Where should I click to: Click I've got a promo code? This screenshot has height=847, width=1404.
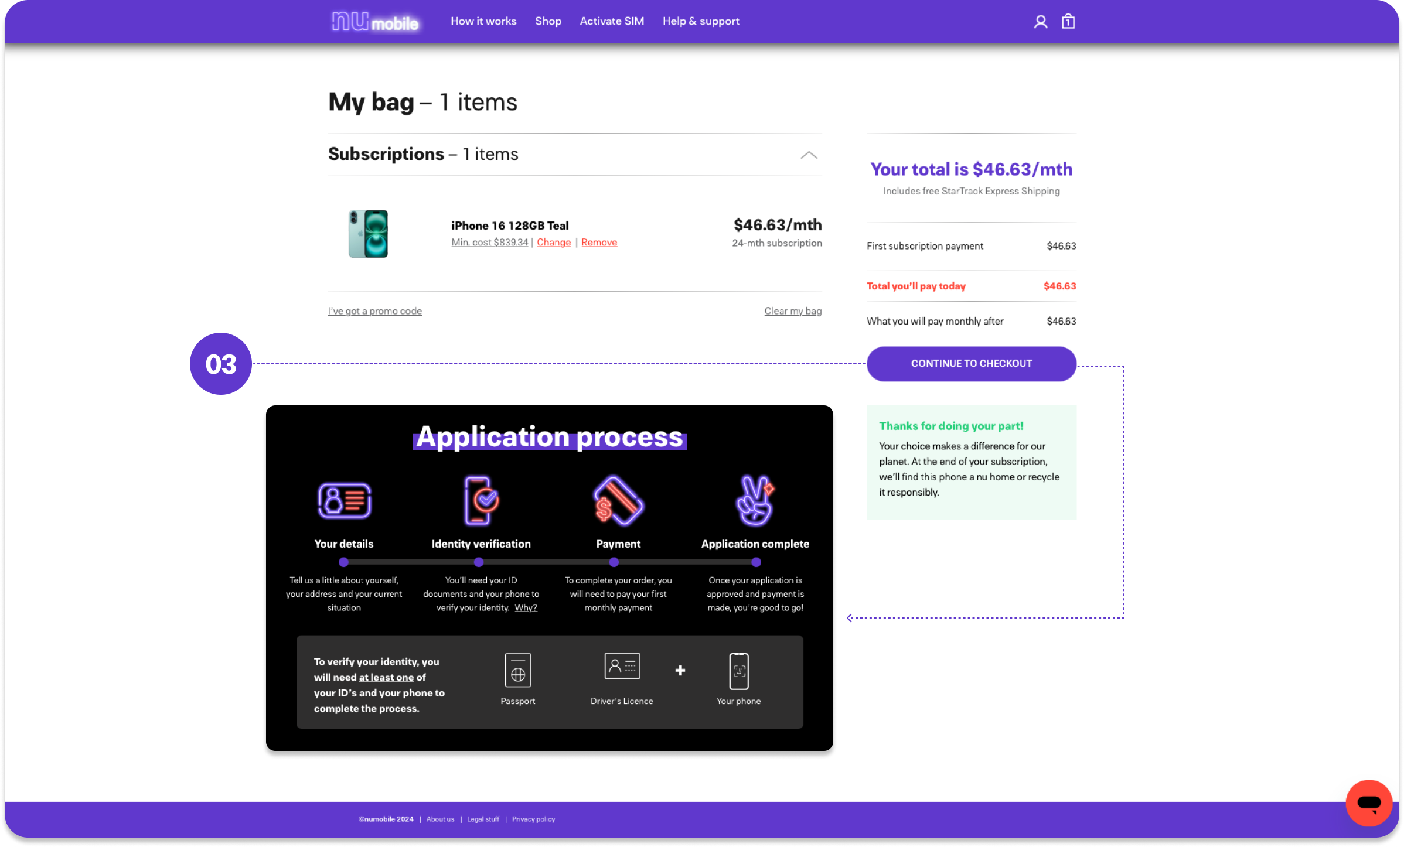pyautogui.click(x=375, y=311)
